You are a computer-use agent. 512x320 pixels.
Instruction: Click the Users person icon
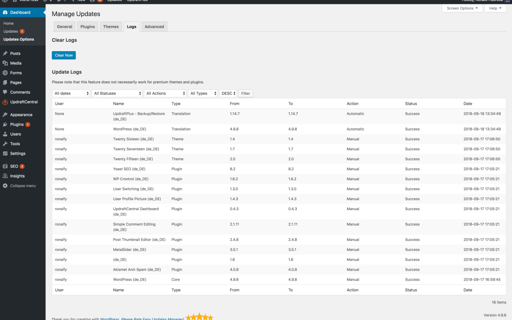coord(5,134)
